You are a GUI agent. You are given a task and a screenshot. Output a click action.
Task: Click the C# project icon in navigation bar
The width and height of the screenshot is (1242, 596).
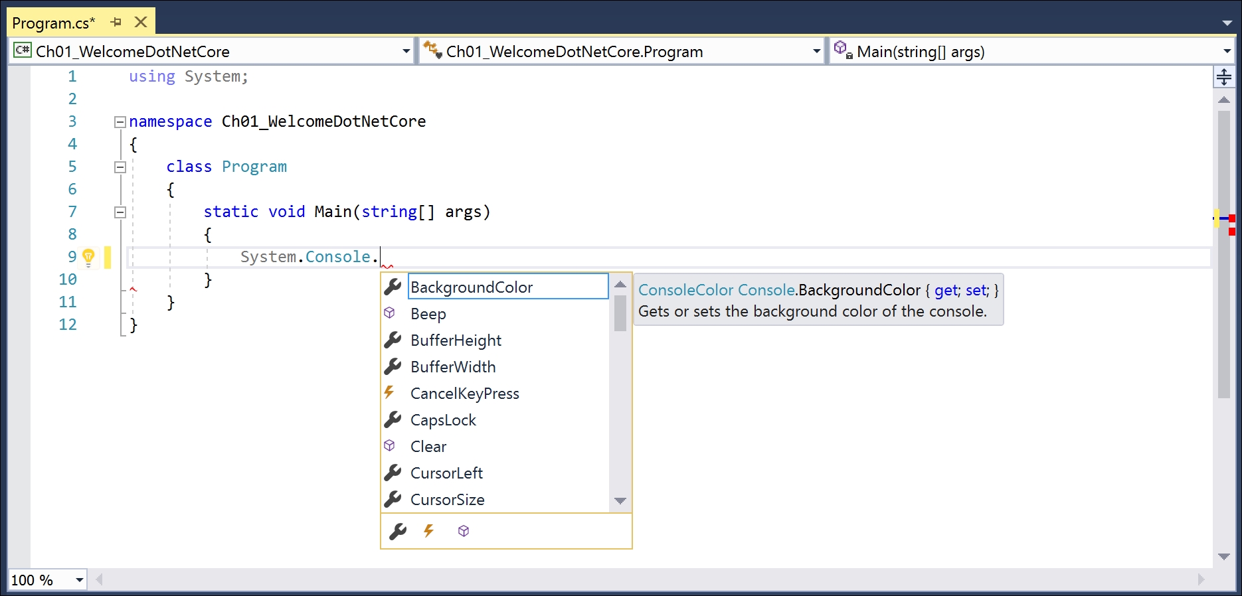23,50
